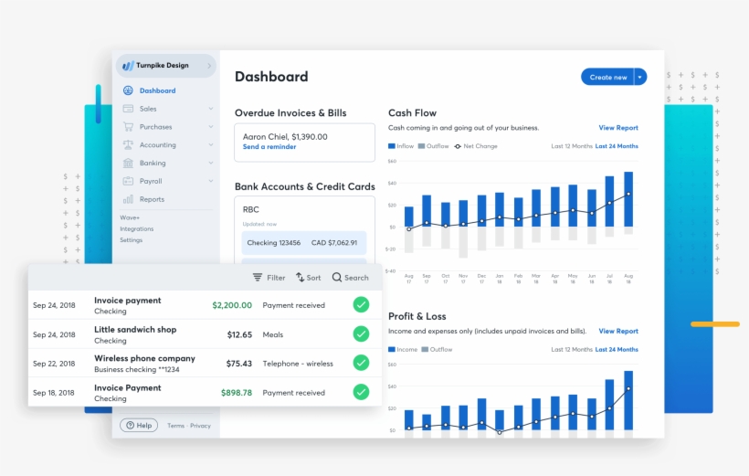Click the Aug 18 bar in Cash Flow chart
Viewport: 749px width, 476px height.
[x=628, y=199]
